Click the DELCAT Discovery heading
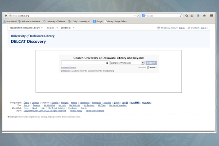Viewport: 219px width, 146px height. pyautogui.click(x=28, y=42)
